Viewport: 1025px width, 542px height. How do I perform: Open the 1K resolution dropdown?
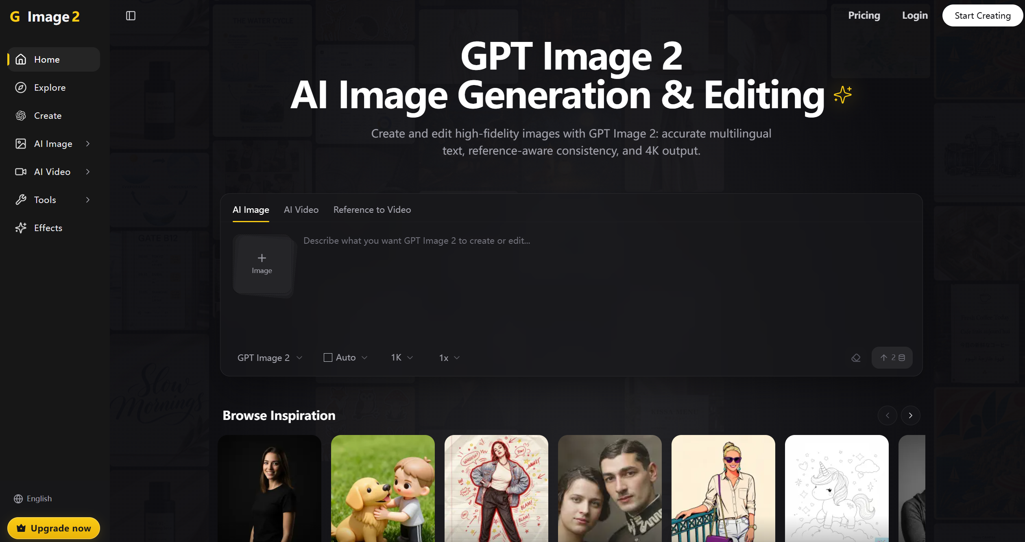(x=402, y=358)
